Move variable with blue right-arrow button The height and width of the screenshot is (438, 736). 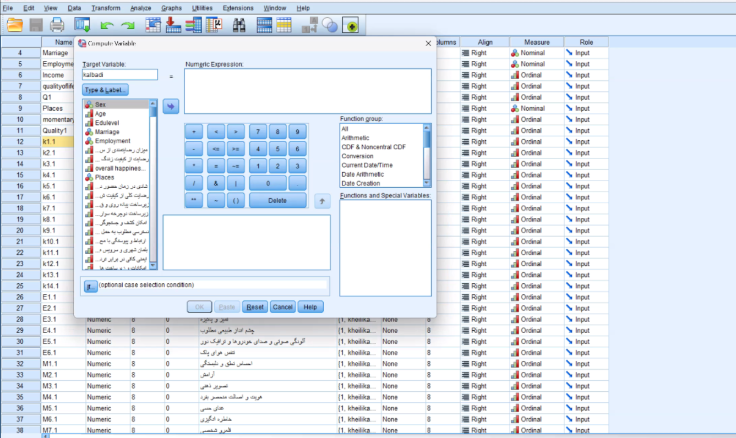pyautogui.click(x=171, y=106)
